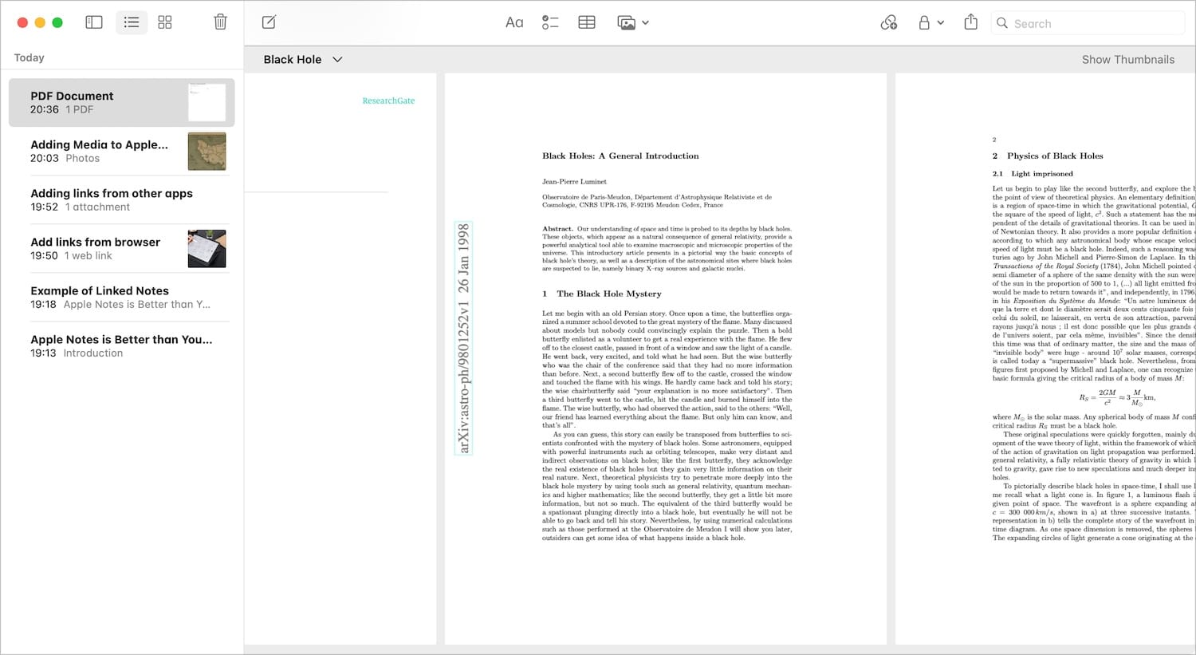The width and height of the screenshot is (1196, 655).
Task: Create a new note with compose icon
Action: pos(269,22)
